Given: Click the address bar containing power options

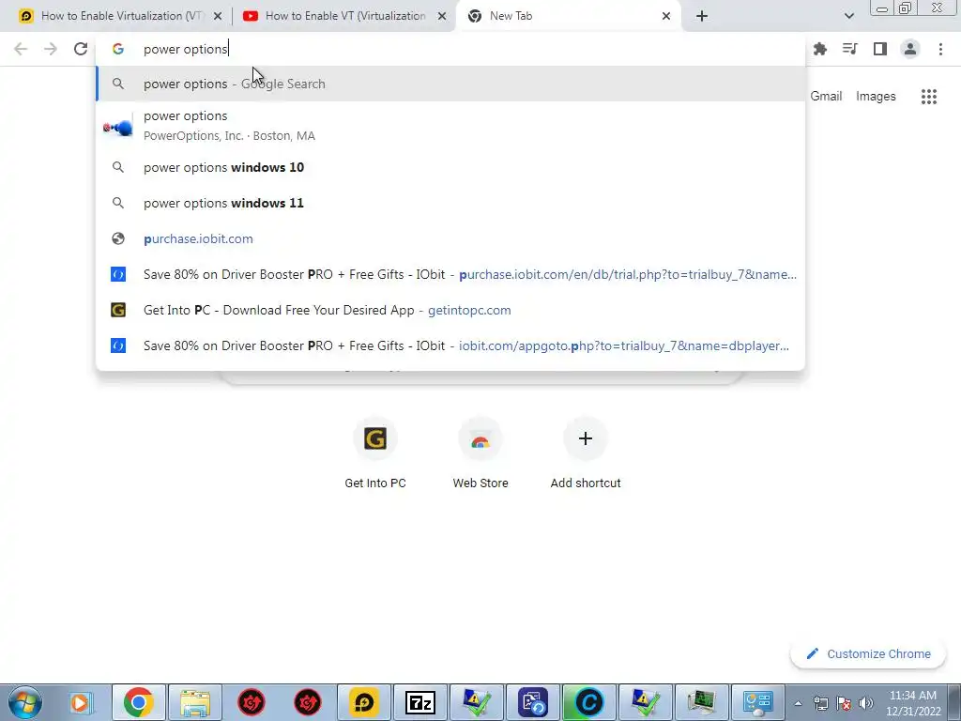Looking at the screenshot, I should pos(450,49).
